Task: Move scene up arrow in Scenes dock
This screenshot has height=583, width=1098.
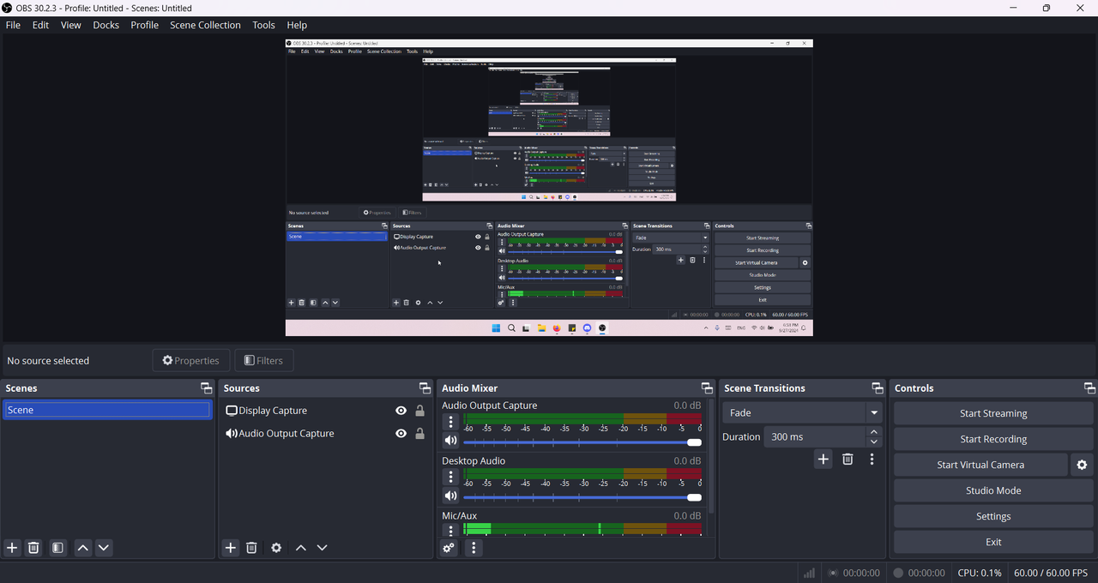Action: click(x=82, y=548)
